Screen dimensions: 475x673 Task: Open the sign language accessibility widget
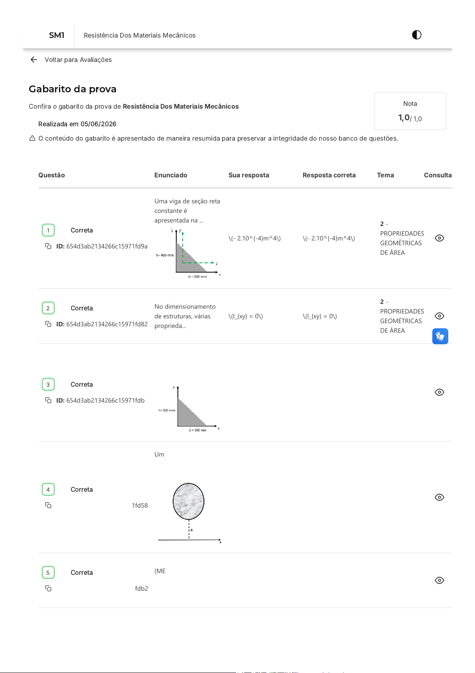pyautogui.click(x=440, y=336)
